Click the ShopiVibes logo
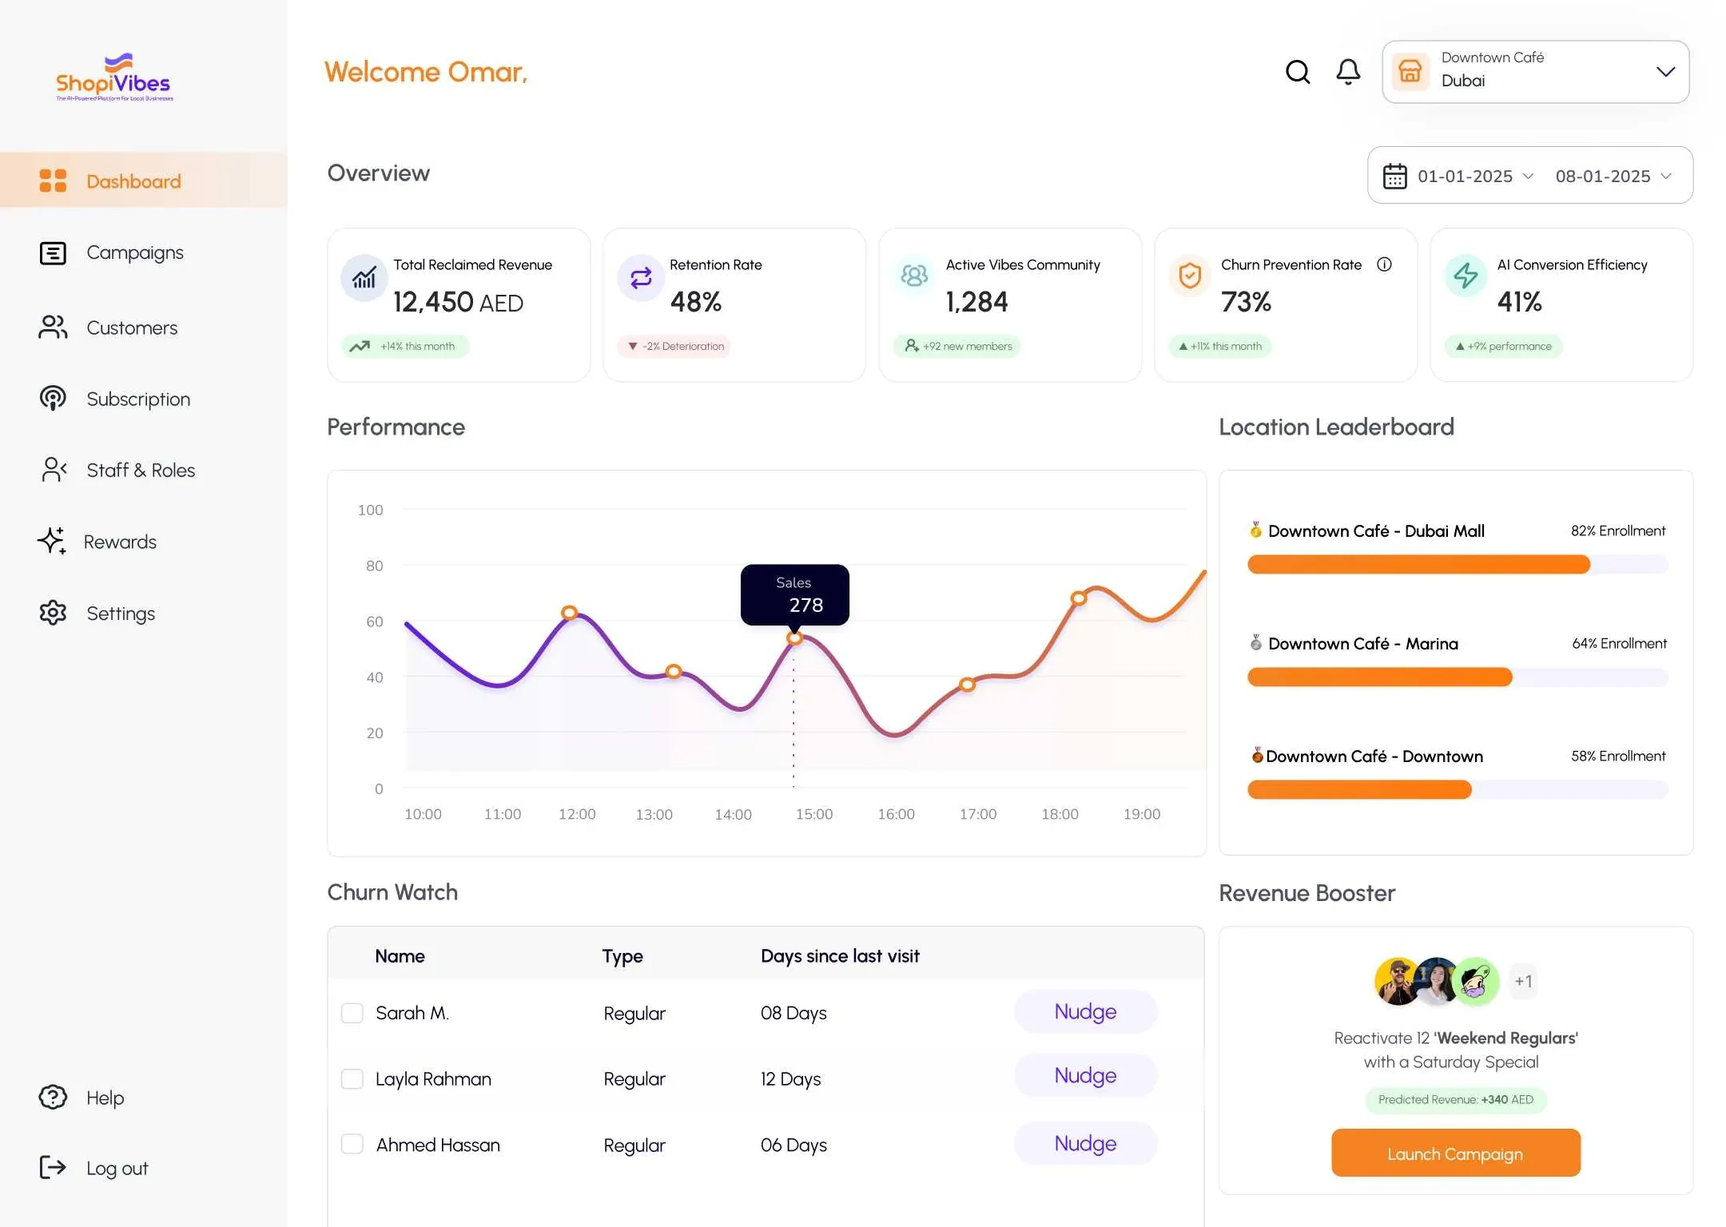 click(x=114, y=77)
